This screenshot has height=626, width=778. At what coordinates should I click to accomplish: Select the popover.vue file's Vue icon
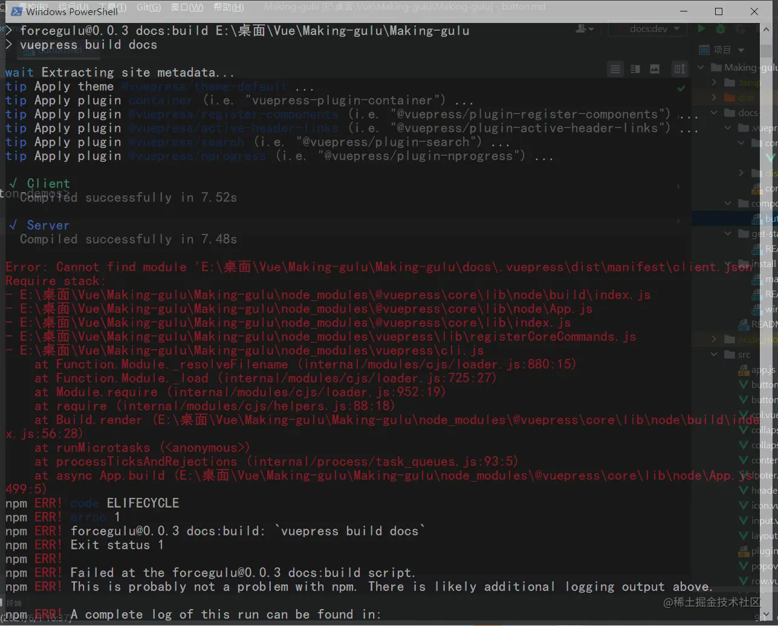point(744,566)
